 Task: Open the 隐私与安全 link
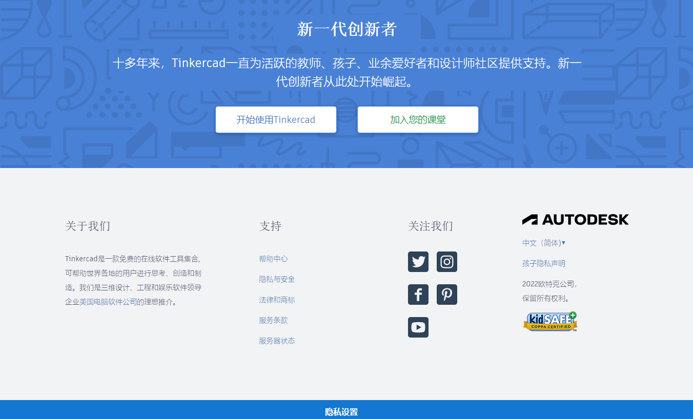click(277, 279)
